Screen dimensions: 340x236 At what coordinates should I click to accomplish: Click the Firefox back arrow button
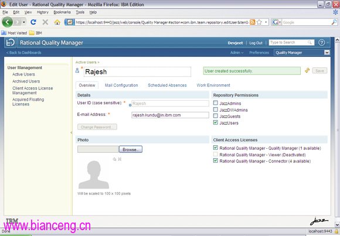click(8, 22)
